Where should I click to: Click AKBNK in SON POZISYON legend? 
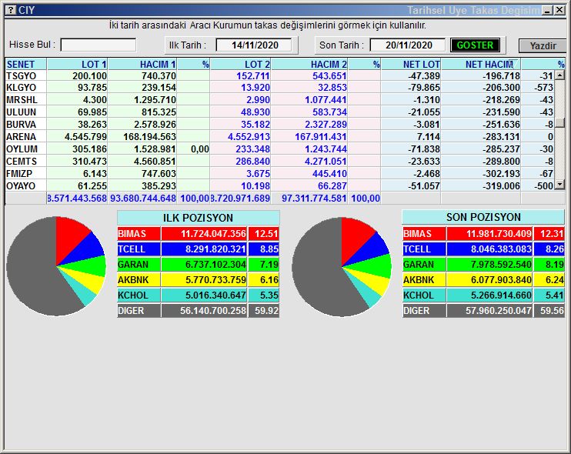coord(424,279)
